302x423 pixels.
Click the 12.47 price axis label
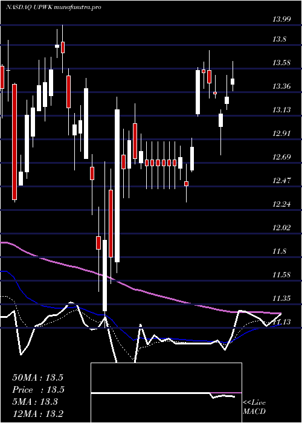282,180
